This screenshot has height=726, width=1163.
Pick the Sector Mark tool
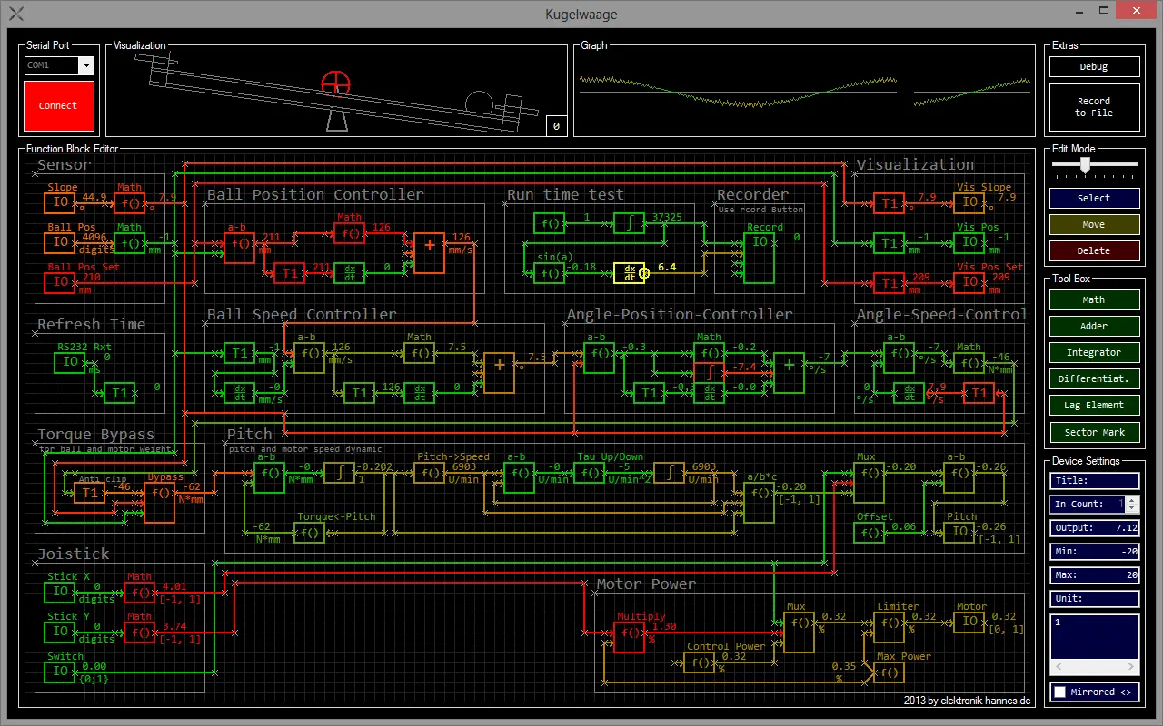point(1093,432)
